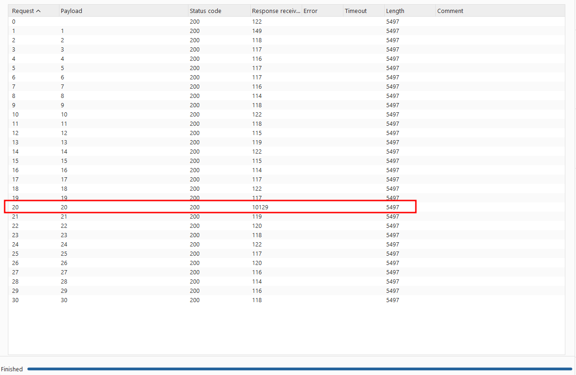The width and height of the screenshot is (576, 375).
Task: Click length 5497 in request 0 row
Action: coord(392,21)
